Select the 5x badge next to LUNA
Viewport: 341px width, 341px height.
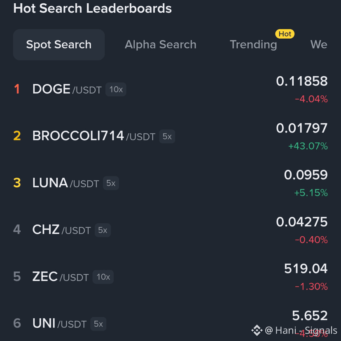click(x=111, y=183)
